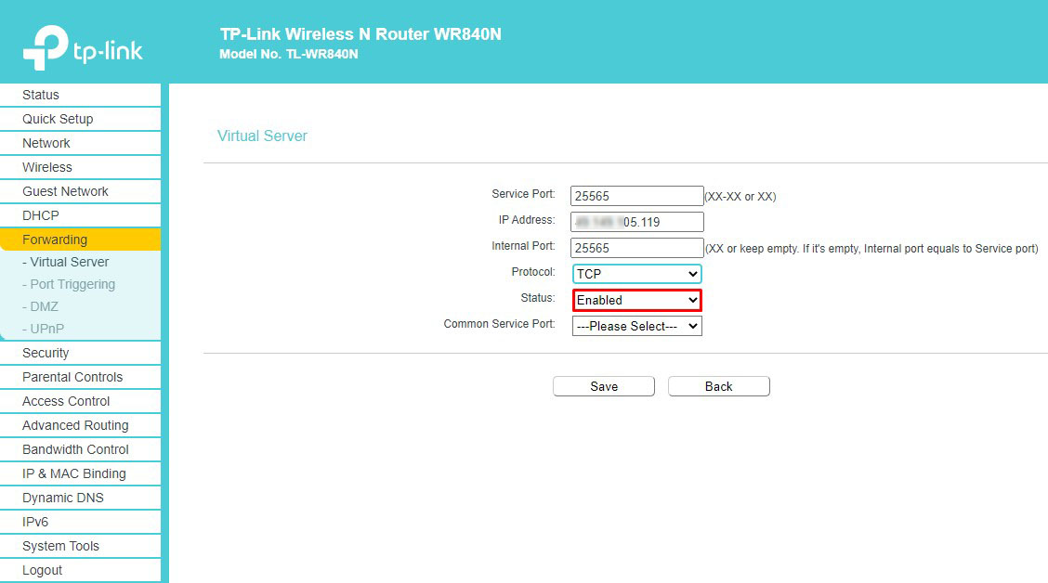Screen dimensions: 1048x583
Task: Click the IP Address label
Action: [527, 220]
